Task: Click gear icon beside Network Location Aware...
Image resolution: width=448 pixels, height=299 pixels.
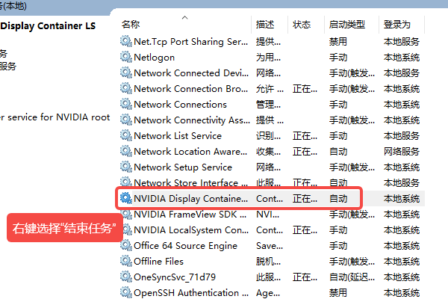Action: click(125, 151)
